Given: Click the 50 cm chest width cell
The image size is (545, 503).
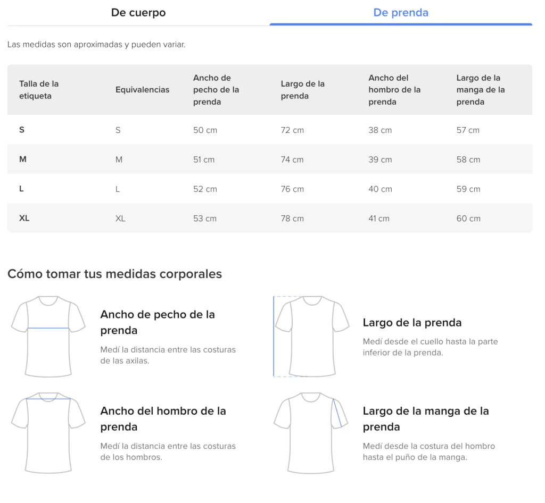Looking at the screenshot, I should pyautogui.click(x=205, y=130).
